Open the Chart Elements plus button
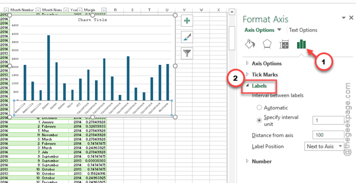 [x=187, y=21]
